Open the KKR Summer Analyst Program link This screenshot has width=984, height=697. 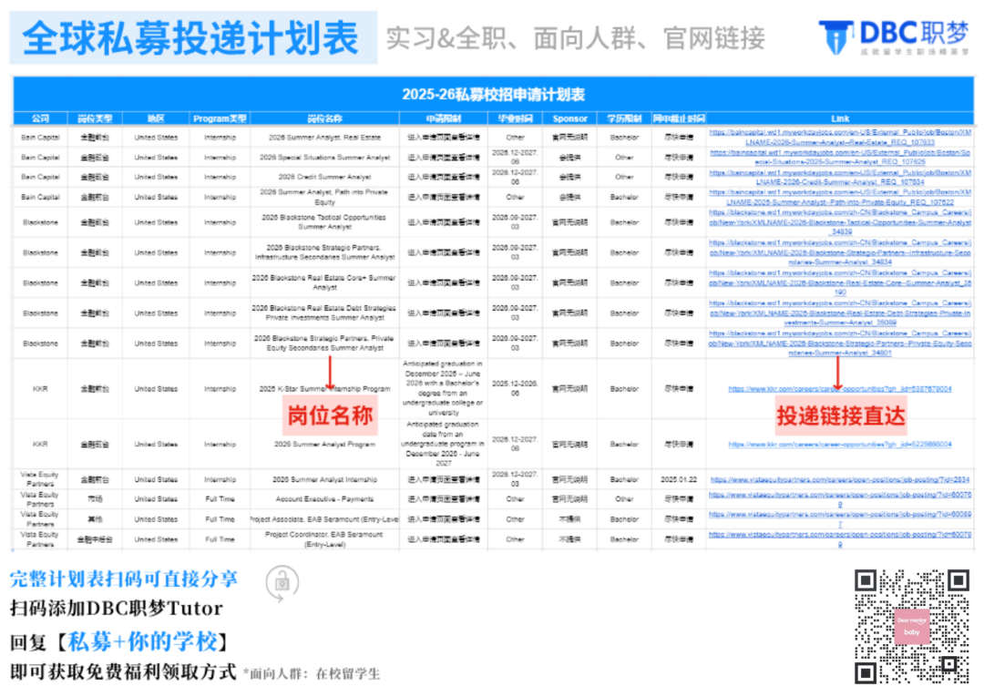tap(840, 445)
